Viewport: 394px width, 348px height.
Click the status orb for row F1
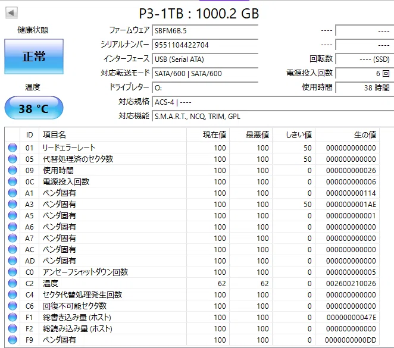tap(12, 317)
